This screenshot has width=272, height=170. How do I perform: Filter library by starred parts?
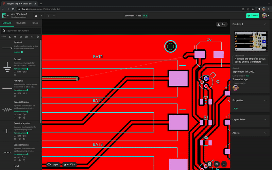click(15, 36)
